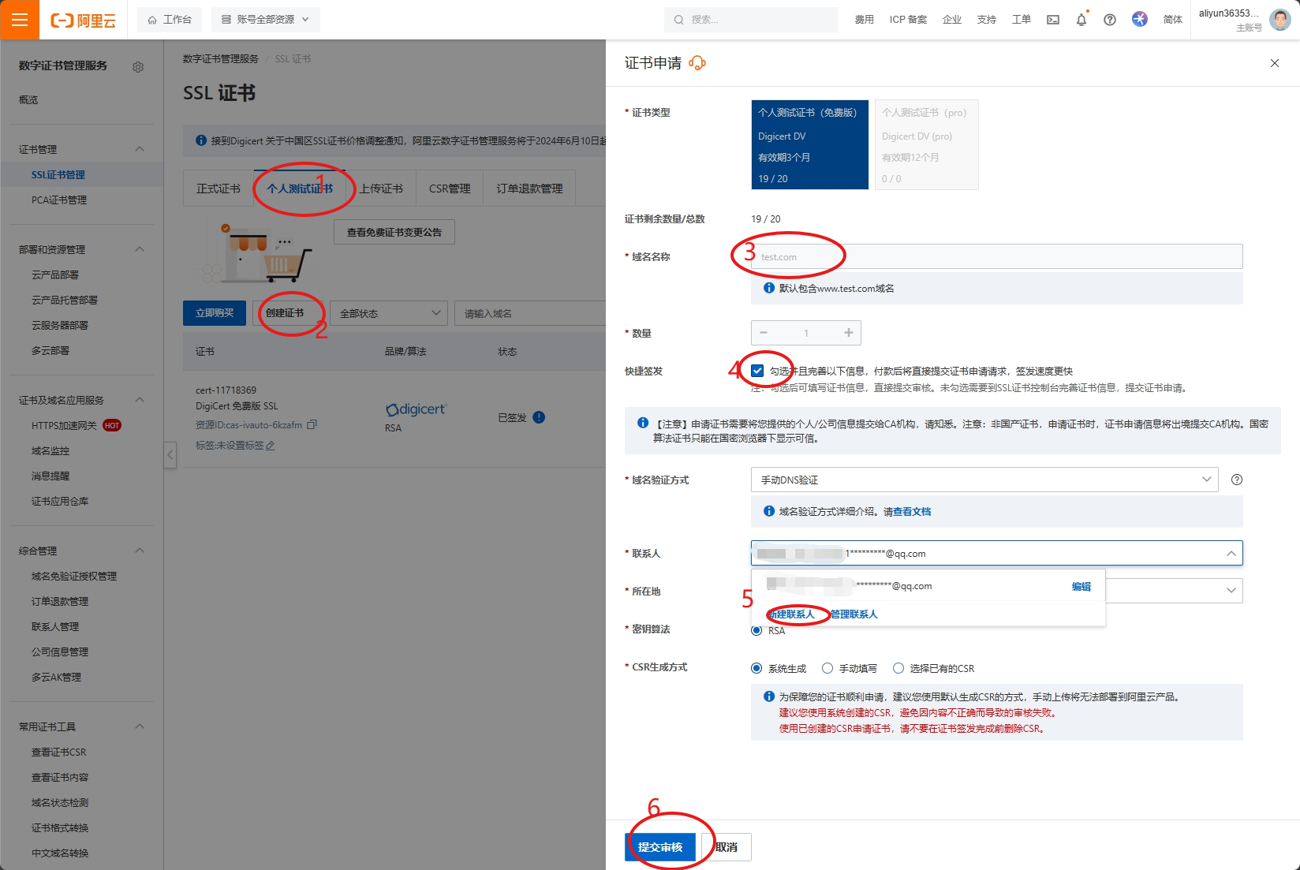Switch to 上传证书 tab
This screenshot has width=1300, height=870.
(381, 189)
